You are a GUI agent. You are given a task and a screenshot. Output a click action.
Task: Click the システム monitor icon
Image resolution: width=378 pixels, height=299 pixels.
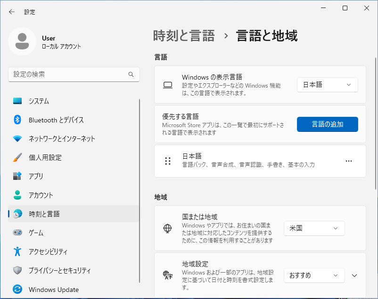[x=17, y=101]
